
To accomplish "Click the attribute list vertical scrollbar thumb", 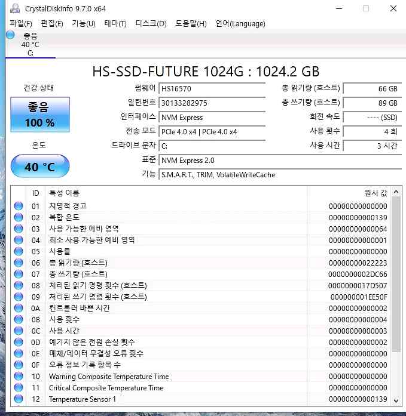I will click(x=396, y=275).
